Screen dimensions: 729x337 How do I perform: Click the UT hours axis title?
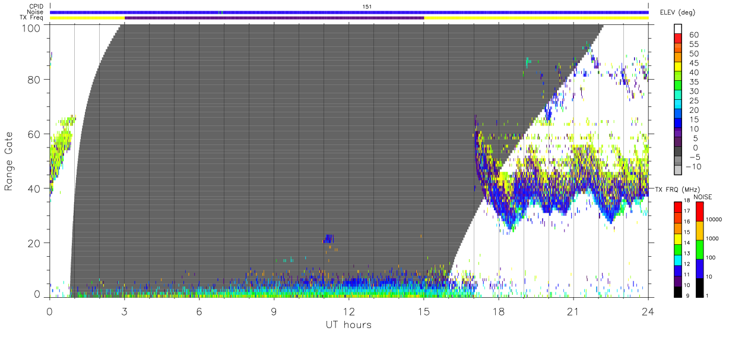click(348, 325)
